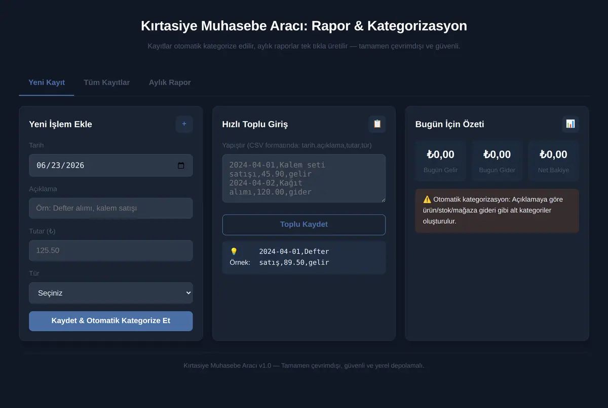Image resolution: width=608 pixels, height=408 pixels.
Task: Click the Net Bakiye summary card
Action: click(x=553, y=160)
